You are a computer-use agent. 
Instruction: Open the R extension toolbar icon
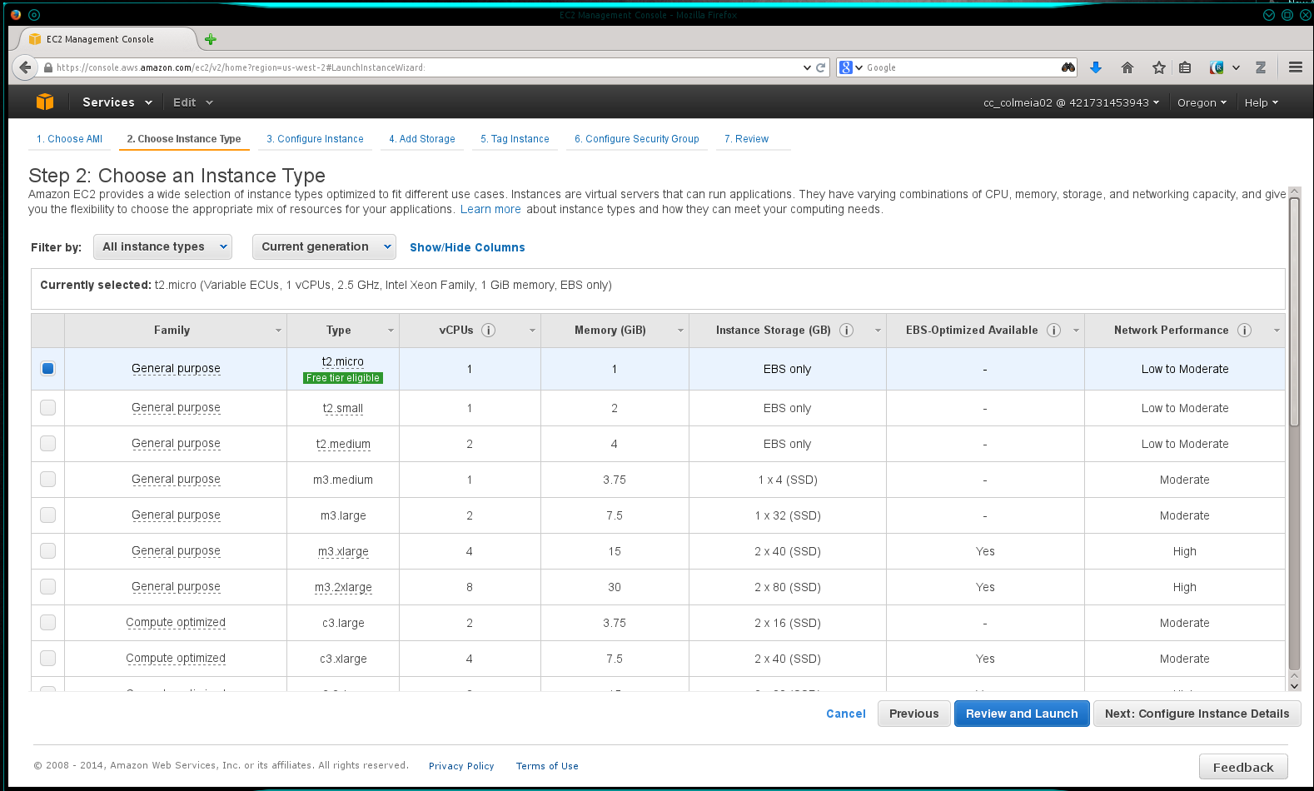point(1217,67)
